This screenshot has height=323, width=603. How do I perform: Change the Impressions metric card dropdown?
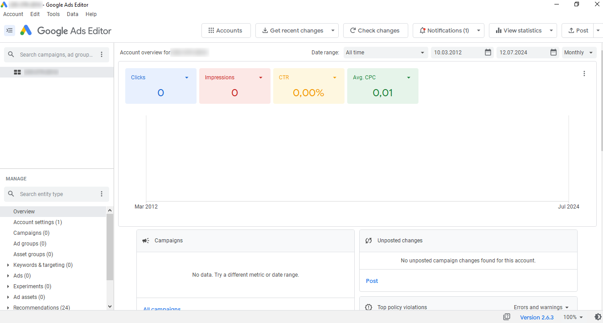[x=261, y=78]
